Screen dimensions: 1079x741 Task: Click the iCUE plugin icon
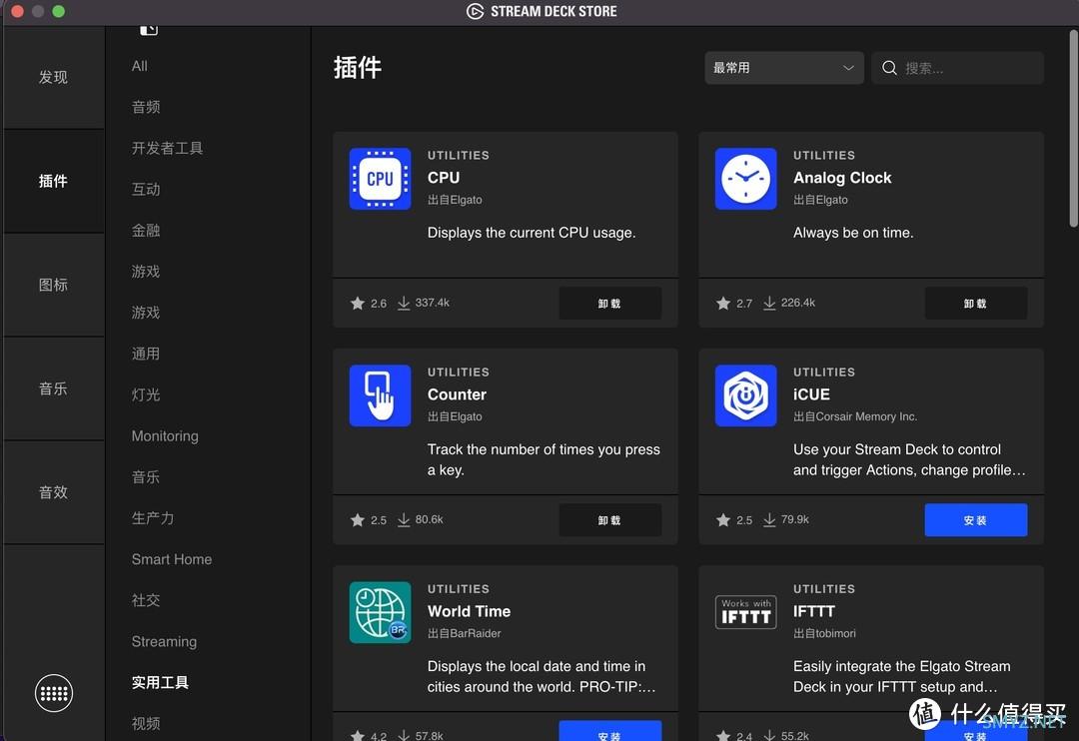click(746, 395)
